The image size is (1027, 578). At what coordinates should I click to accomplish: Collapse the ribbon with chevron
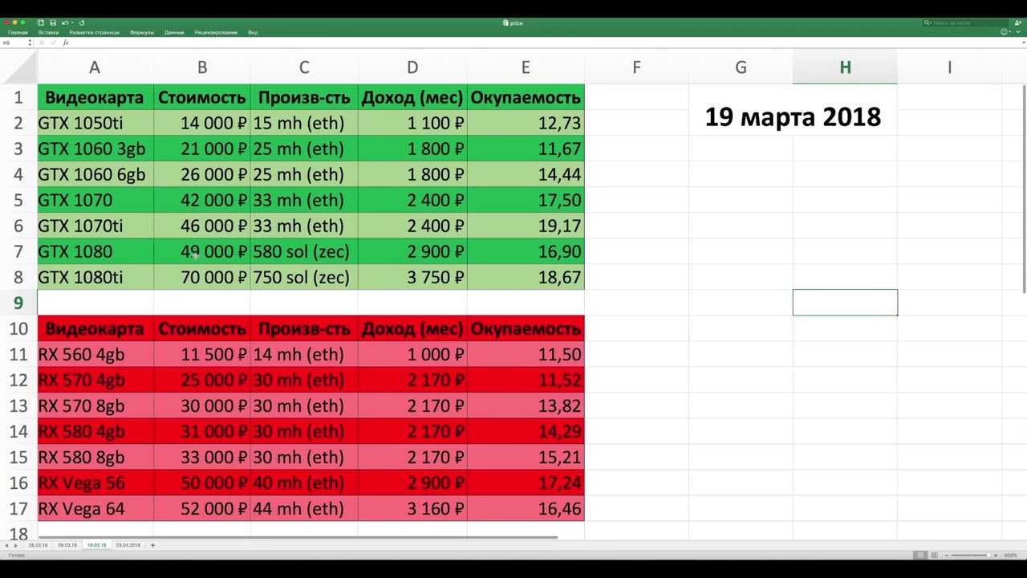click(1017, 31)
